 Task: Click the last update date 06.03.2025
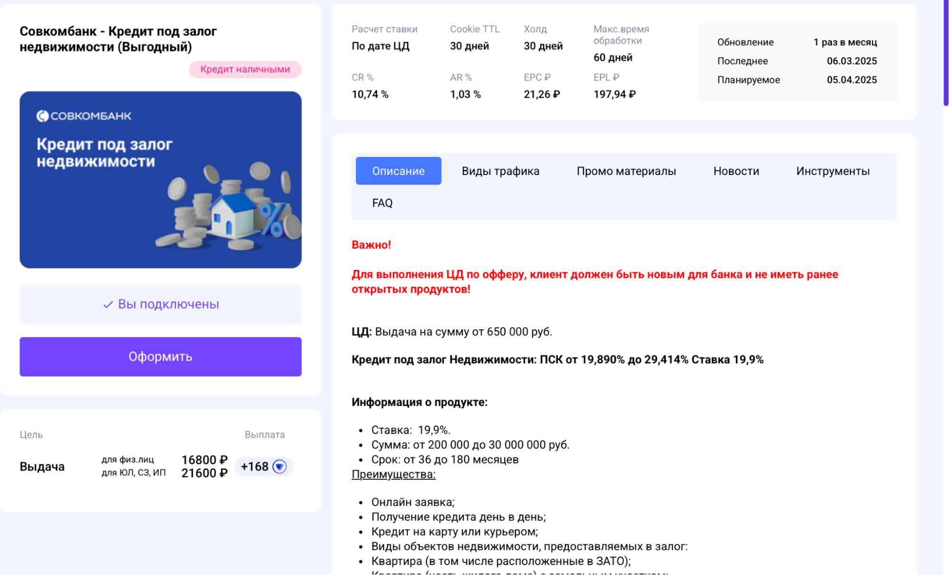(852, 61)
